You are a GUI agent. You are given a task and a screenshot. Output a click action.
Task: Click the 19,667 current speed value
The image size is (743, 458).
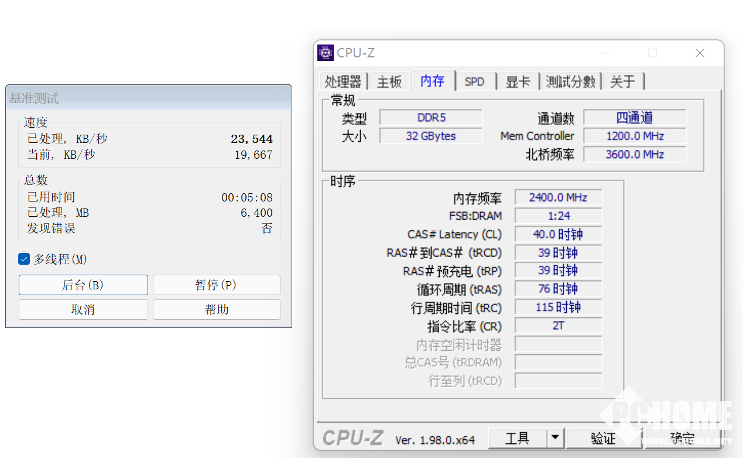pyautogui.click(x=254, y=155)
